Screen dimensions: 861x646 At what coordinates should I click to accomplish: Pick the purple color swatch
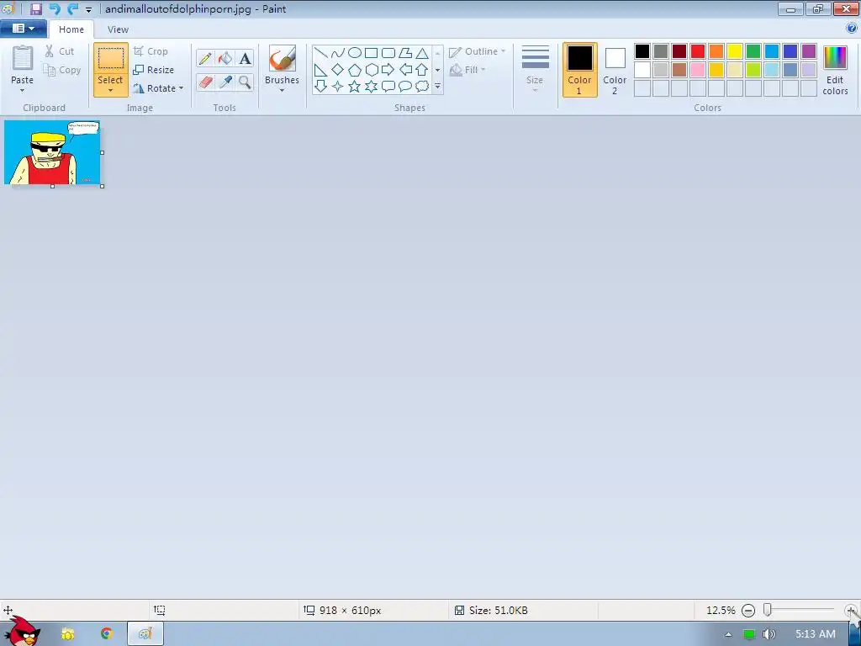click(x=809, y=51)
